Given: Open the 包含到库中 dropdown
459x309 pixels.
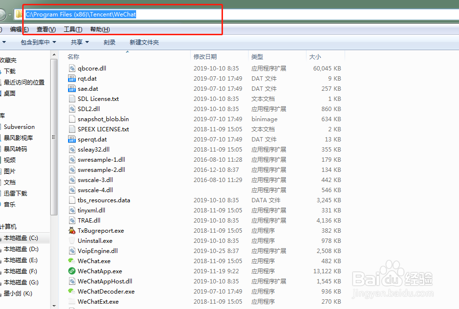Looking at the screenshot, I should (x=38, y=42).
